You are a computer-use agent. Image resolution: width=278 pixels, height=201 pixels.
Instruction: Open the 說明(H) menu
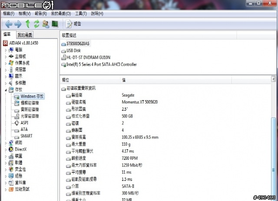click(97, 13)
